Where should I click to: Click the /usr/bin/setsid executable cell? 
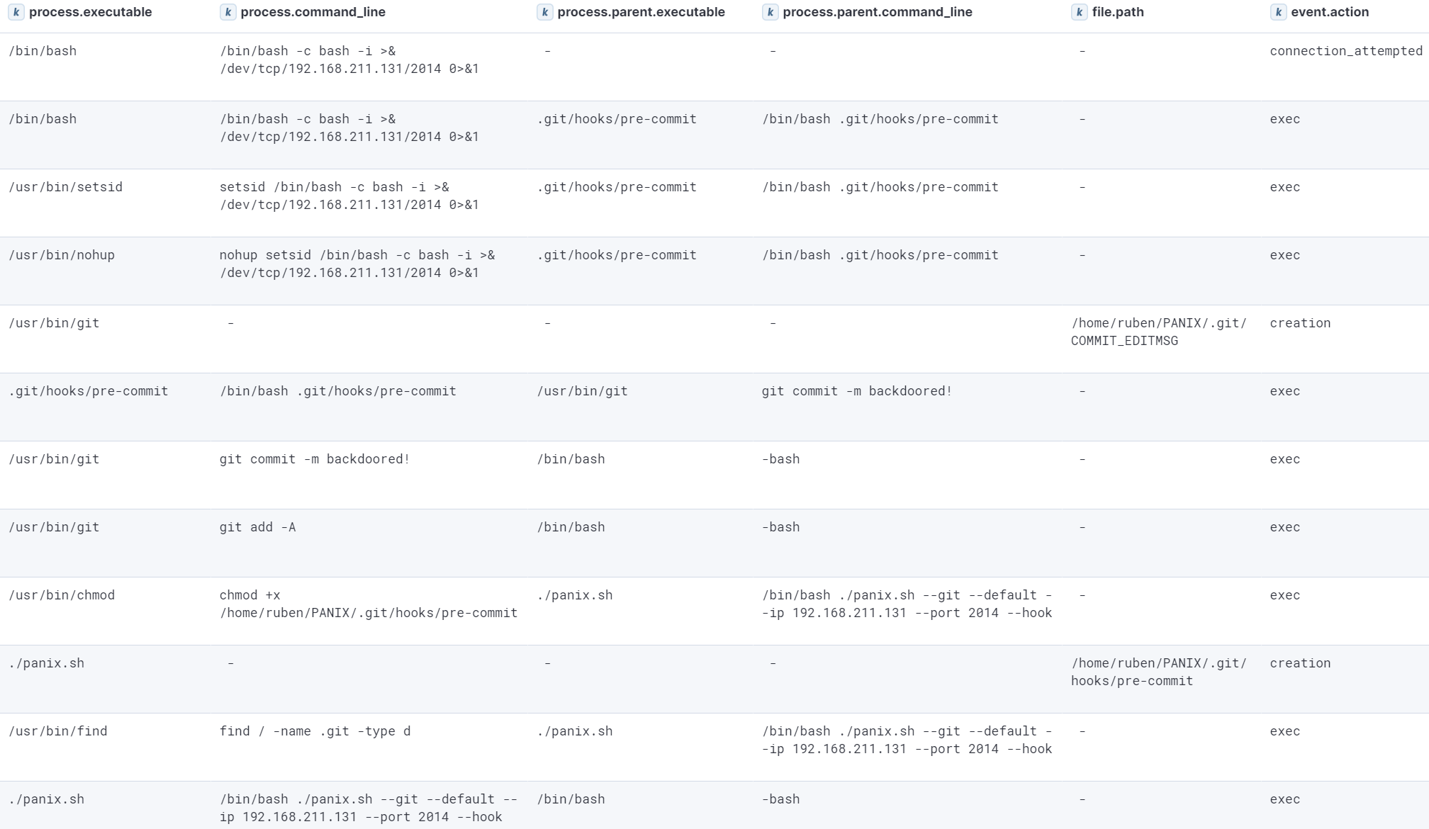pos(65,187)
